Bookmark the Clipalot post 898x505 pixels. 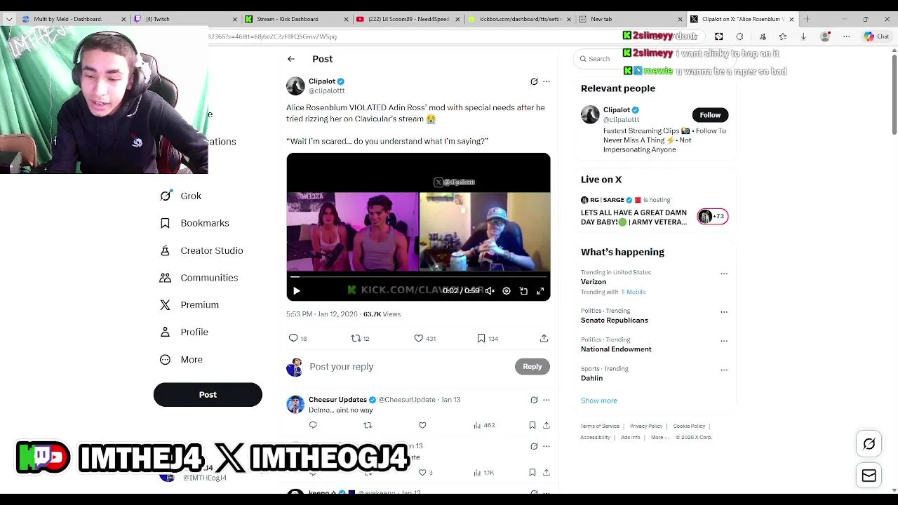pyautogui.click(x=488, y=338)
